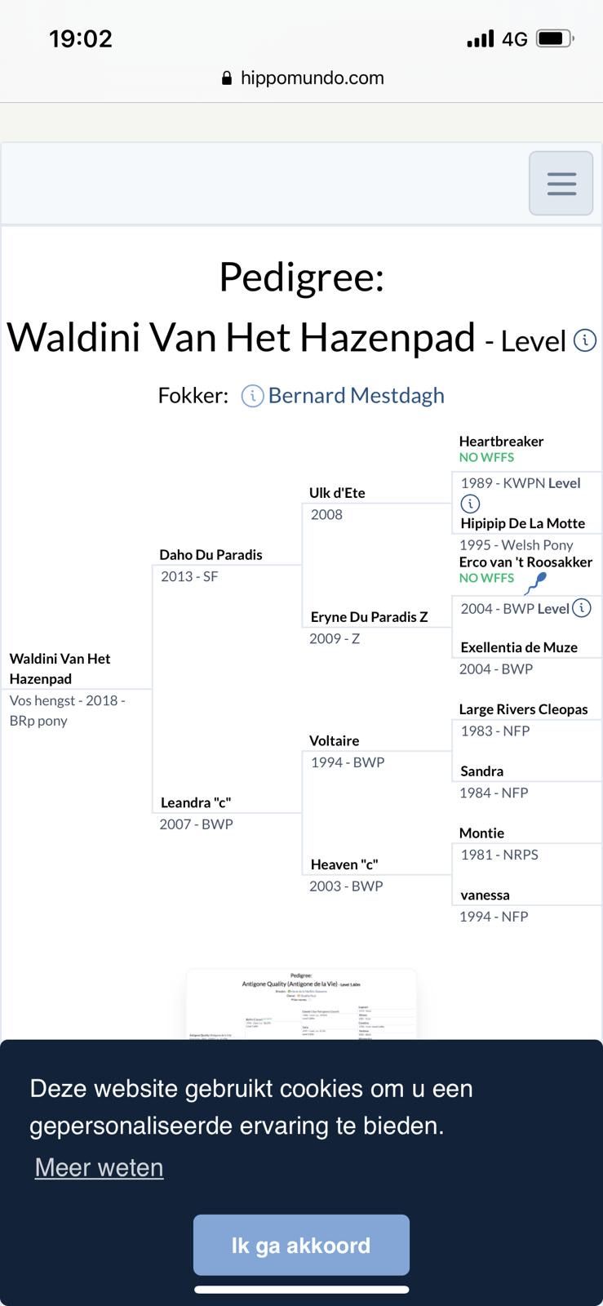Open the Voltaire pedigree entry

pyautogui.click(x=334, y=741)
